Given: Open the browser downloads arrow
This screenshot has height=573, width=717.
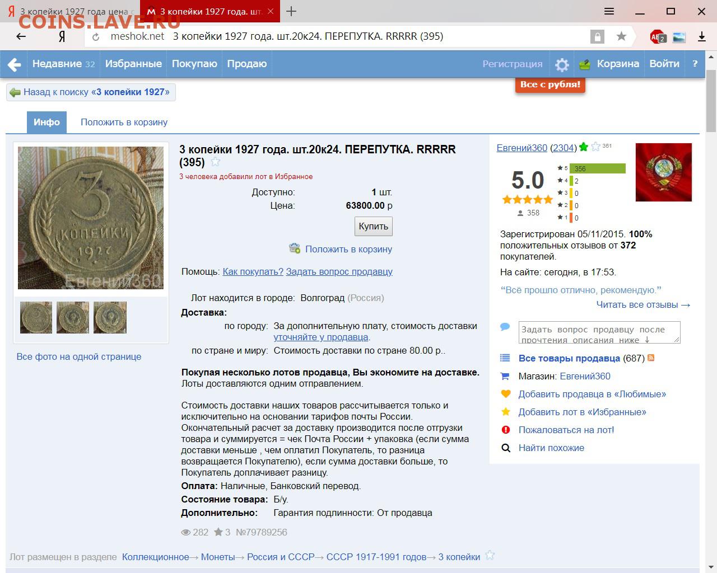Looking at the screenshot, I should click(x=701, y=36).
